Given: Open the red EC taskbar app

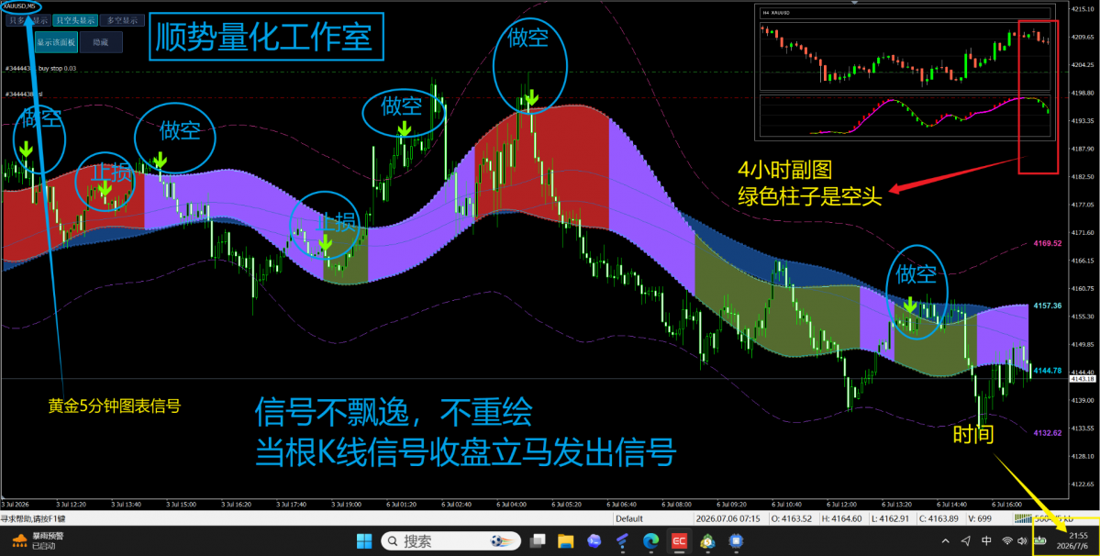Looking at the screenshot, I should (x=679, y=540).
